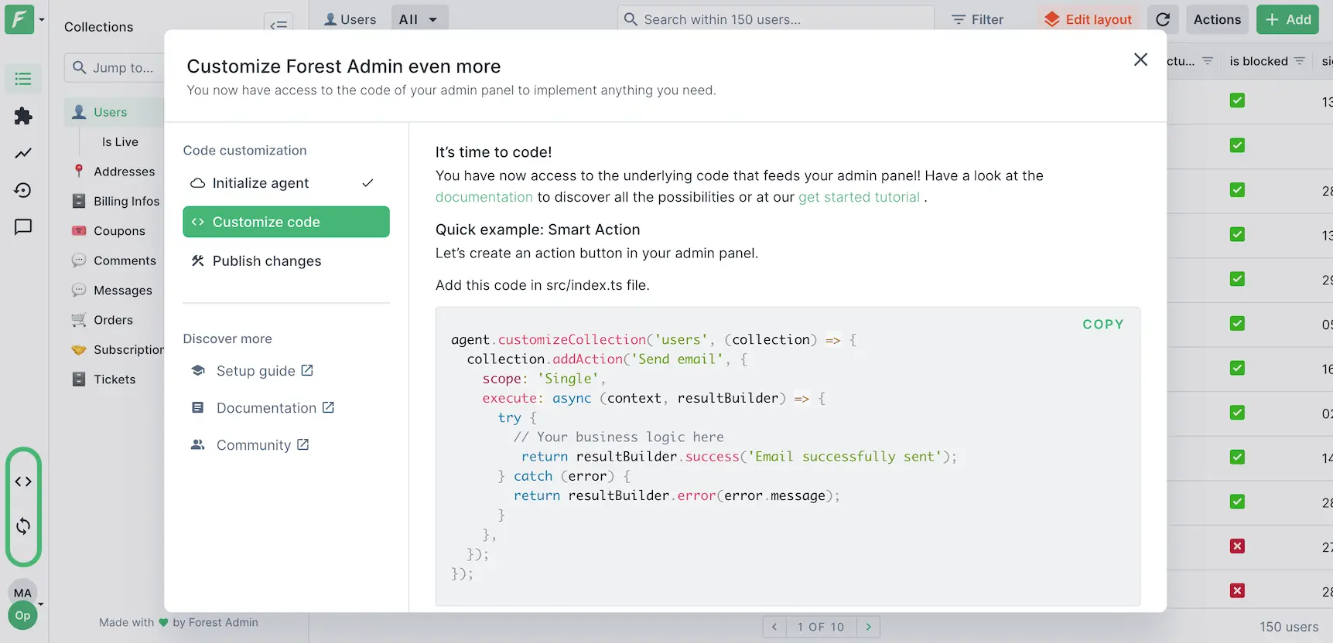Open the collaboration chat bubble icon
Viewport: 1333px width, 643px height.
tap(23, 227)
